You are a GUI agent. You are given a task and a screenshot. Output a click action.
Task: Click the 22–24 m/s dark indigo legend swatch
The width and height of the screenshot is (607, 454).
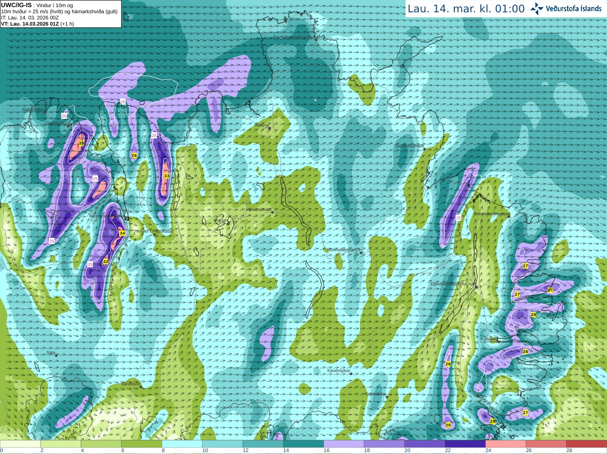[x=465, y=444]
